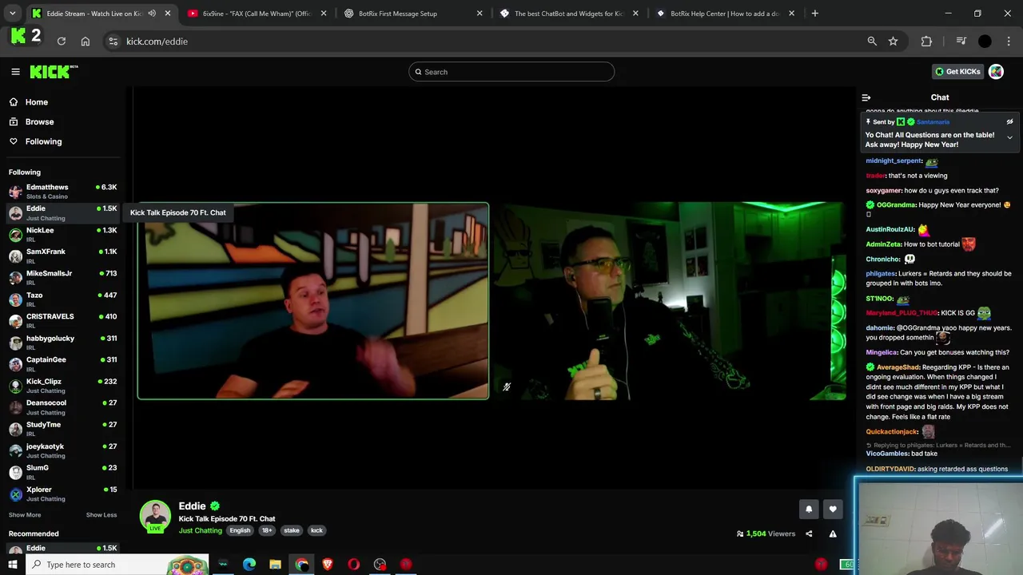This screenshot has height=575, width=1023.
Task: View site information icon in address bar
Action: click(x=113, y=42)
